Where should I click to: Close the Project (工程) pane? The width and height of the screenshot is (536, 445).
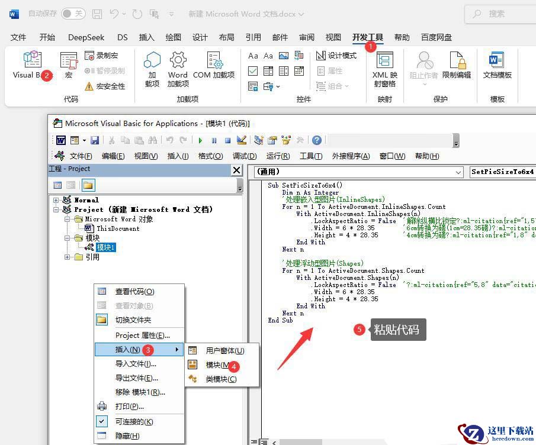tap(236, 170)
